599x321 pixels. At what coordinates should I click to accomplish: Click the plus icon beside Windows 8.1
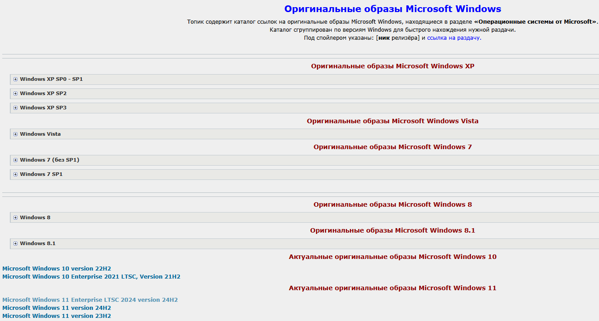pos(15,243)
